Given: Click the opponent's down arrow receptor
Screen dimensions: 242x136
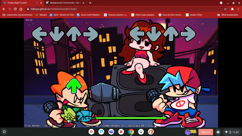Looking at the screenshot, I should click(56, 34).
